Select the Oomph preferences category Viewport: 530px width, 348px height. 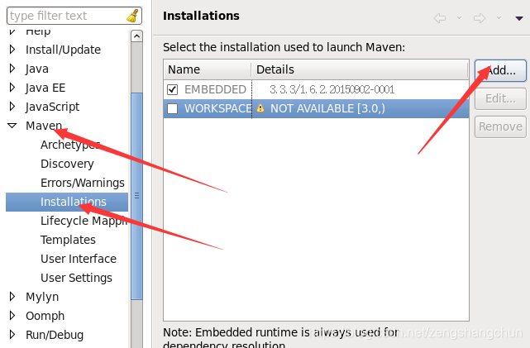tap(45, 316)
